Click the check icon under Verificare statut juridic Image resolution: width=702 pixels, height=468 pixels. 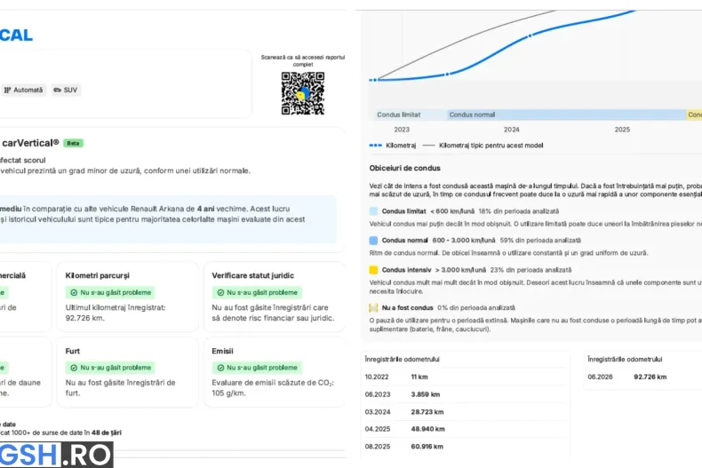pos(220,292)
